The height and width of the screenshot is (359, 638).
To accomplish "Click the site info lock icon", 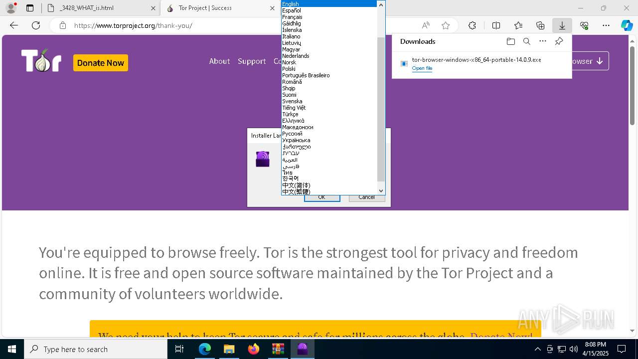I will [x=63, y=25].
